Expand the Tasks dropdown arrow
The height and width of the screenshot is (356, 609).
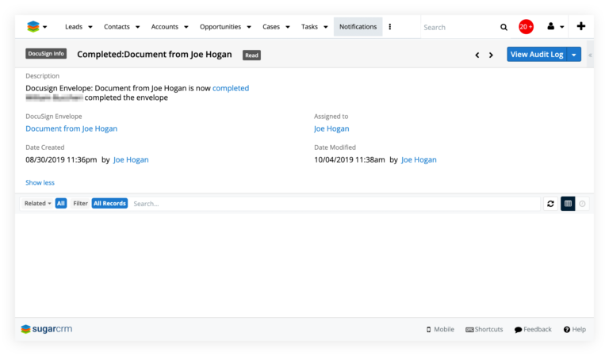pyautogui.click(x=326, y=27)
